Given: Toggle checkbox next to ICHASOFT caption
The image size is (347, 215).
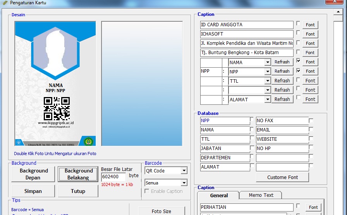Looking at the screenshot, I should click(298, 32).
